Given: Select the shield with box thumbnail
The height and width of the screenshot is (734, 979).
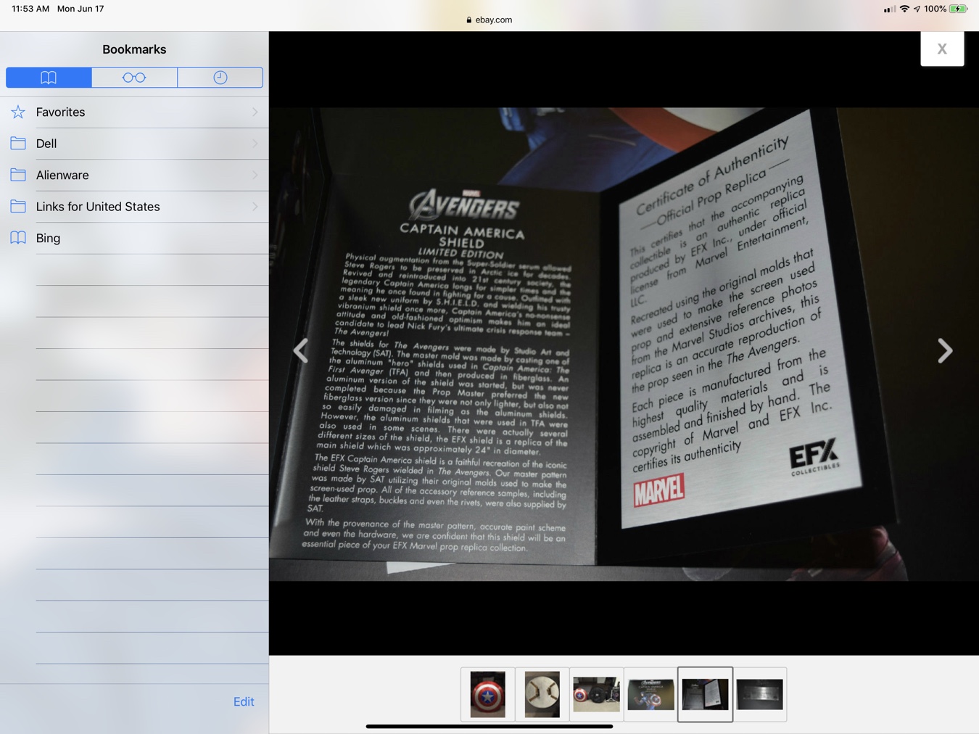Looking at the screenshot, I should click(x=597, y=695).
